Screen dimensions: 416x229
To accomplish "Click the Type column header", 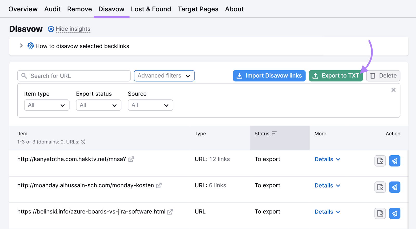I will pyautogui.click(x=200, y=134).
